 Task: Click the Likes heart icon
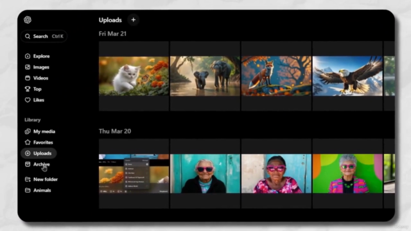[28, 100]
